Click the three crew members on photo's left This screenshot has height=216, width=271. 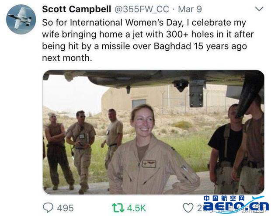pos(83,150)
